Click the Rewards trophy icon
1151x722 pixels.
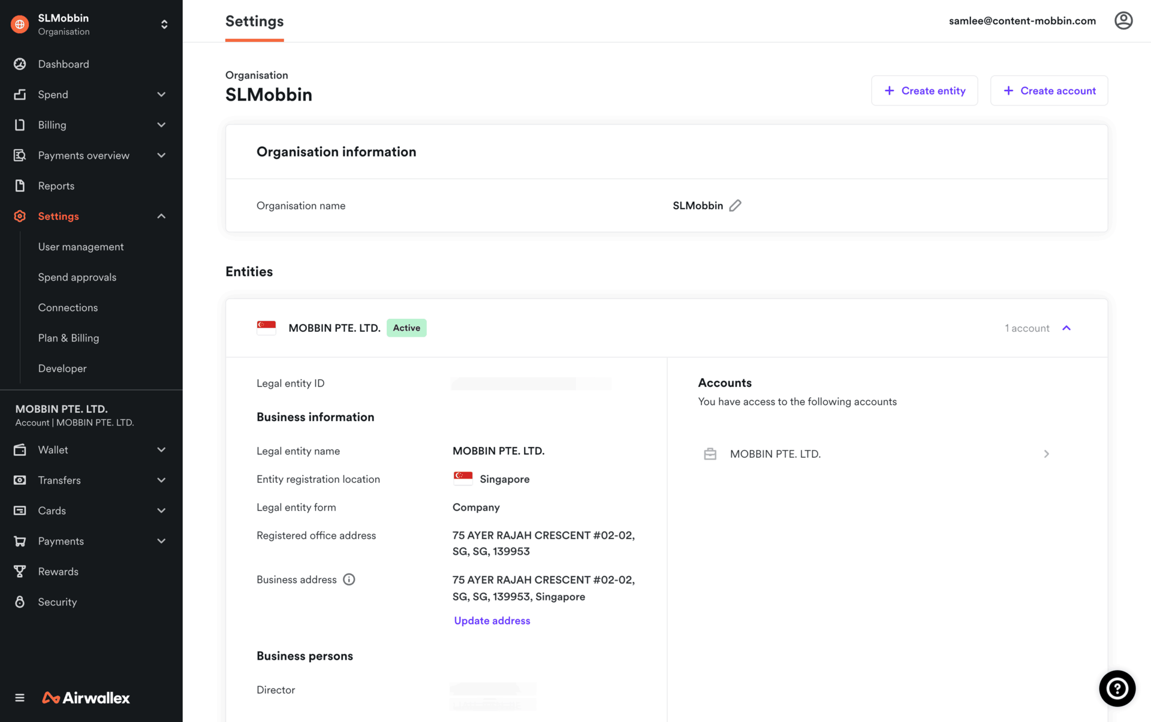[20, 572]
